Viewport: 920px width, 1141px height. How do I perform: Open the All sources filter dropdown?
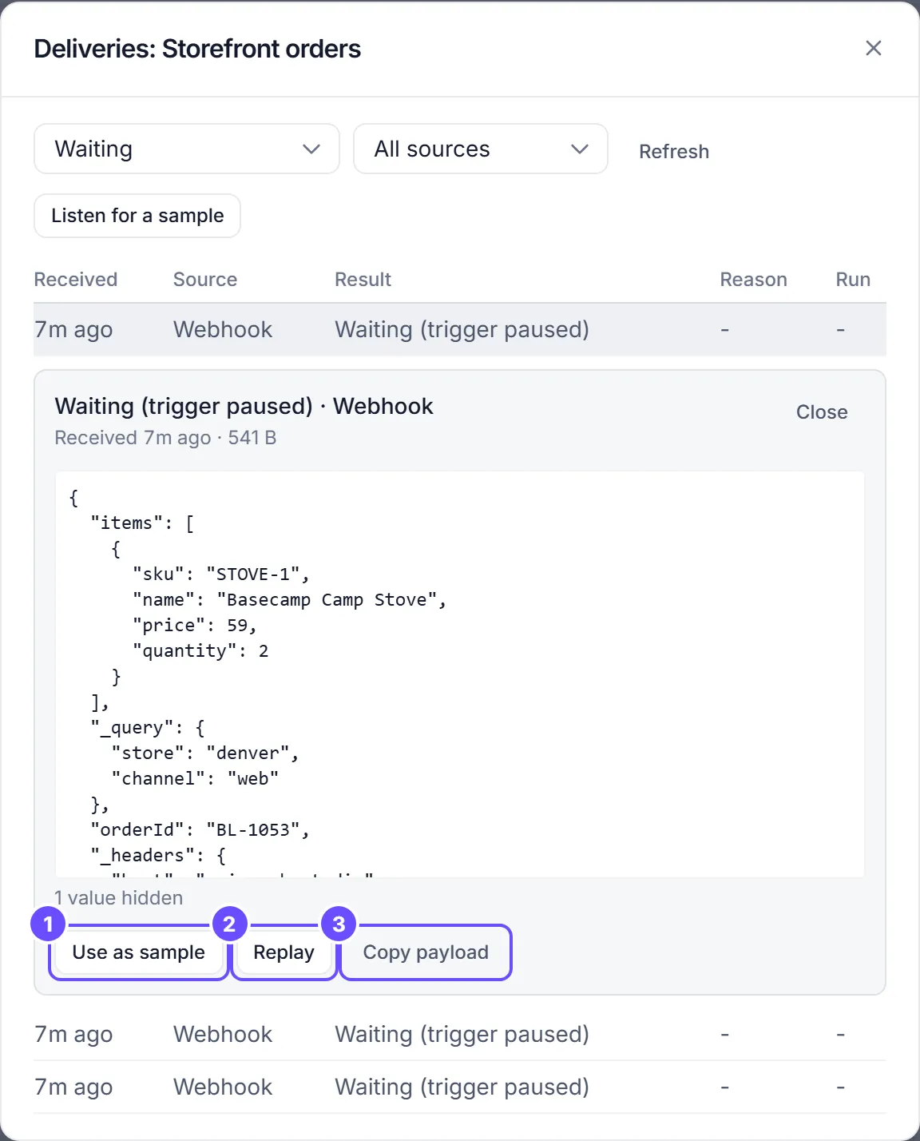pos(481,149)
